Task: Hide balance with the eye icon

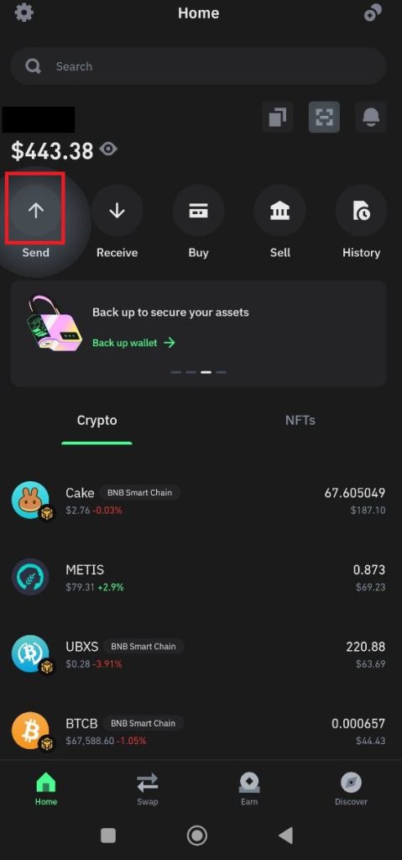Action: [x=108, y=149]
